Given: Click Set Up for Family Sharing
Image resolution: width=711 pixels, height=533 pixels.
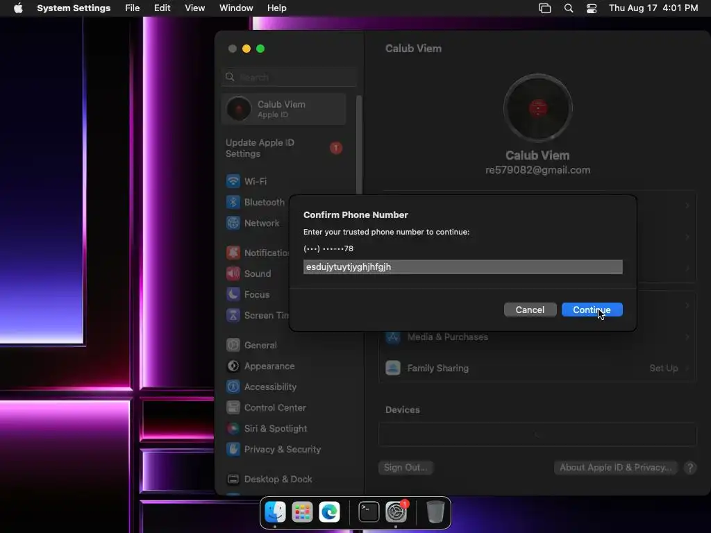Looking at the screenshot, I should (x=663, y=368).
